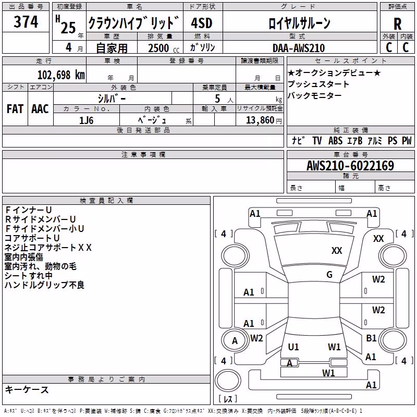Click height field 高さ

click(x=395, y=188)
